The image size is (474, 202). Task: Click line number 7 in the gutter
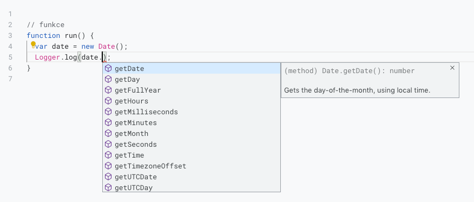(10, 79)
